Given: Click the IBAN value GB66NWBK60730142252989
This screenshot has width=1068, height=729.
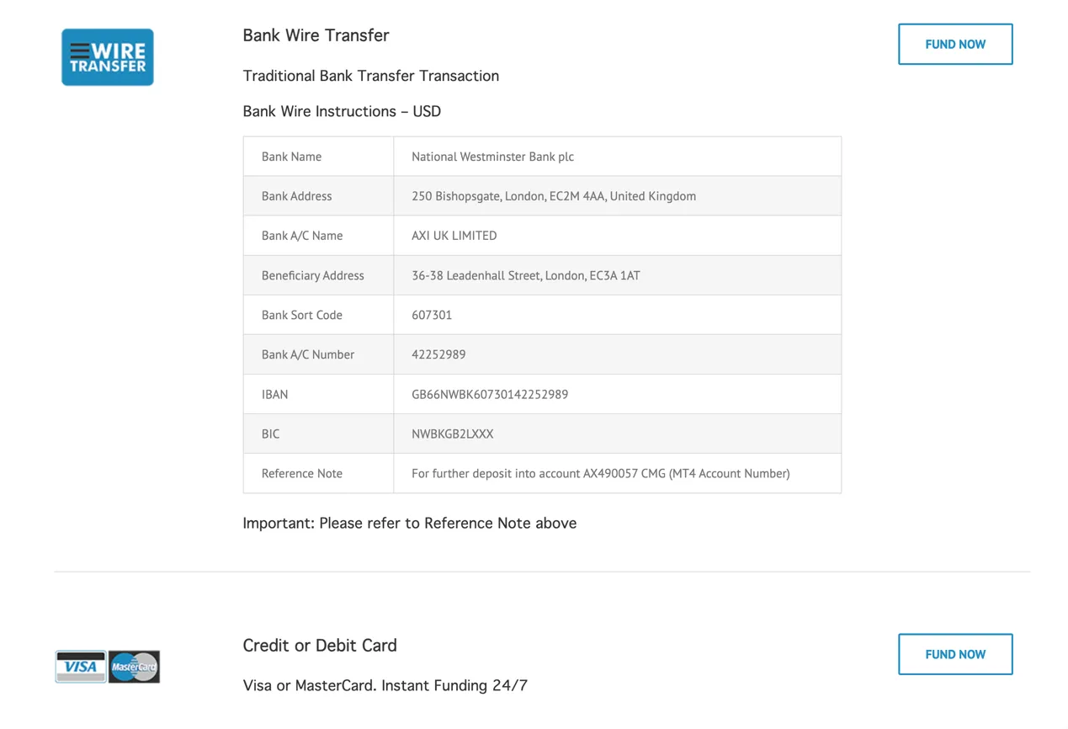Looking at the screenshot, I should [490, 394].
